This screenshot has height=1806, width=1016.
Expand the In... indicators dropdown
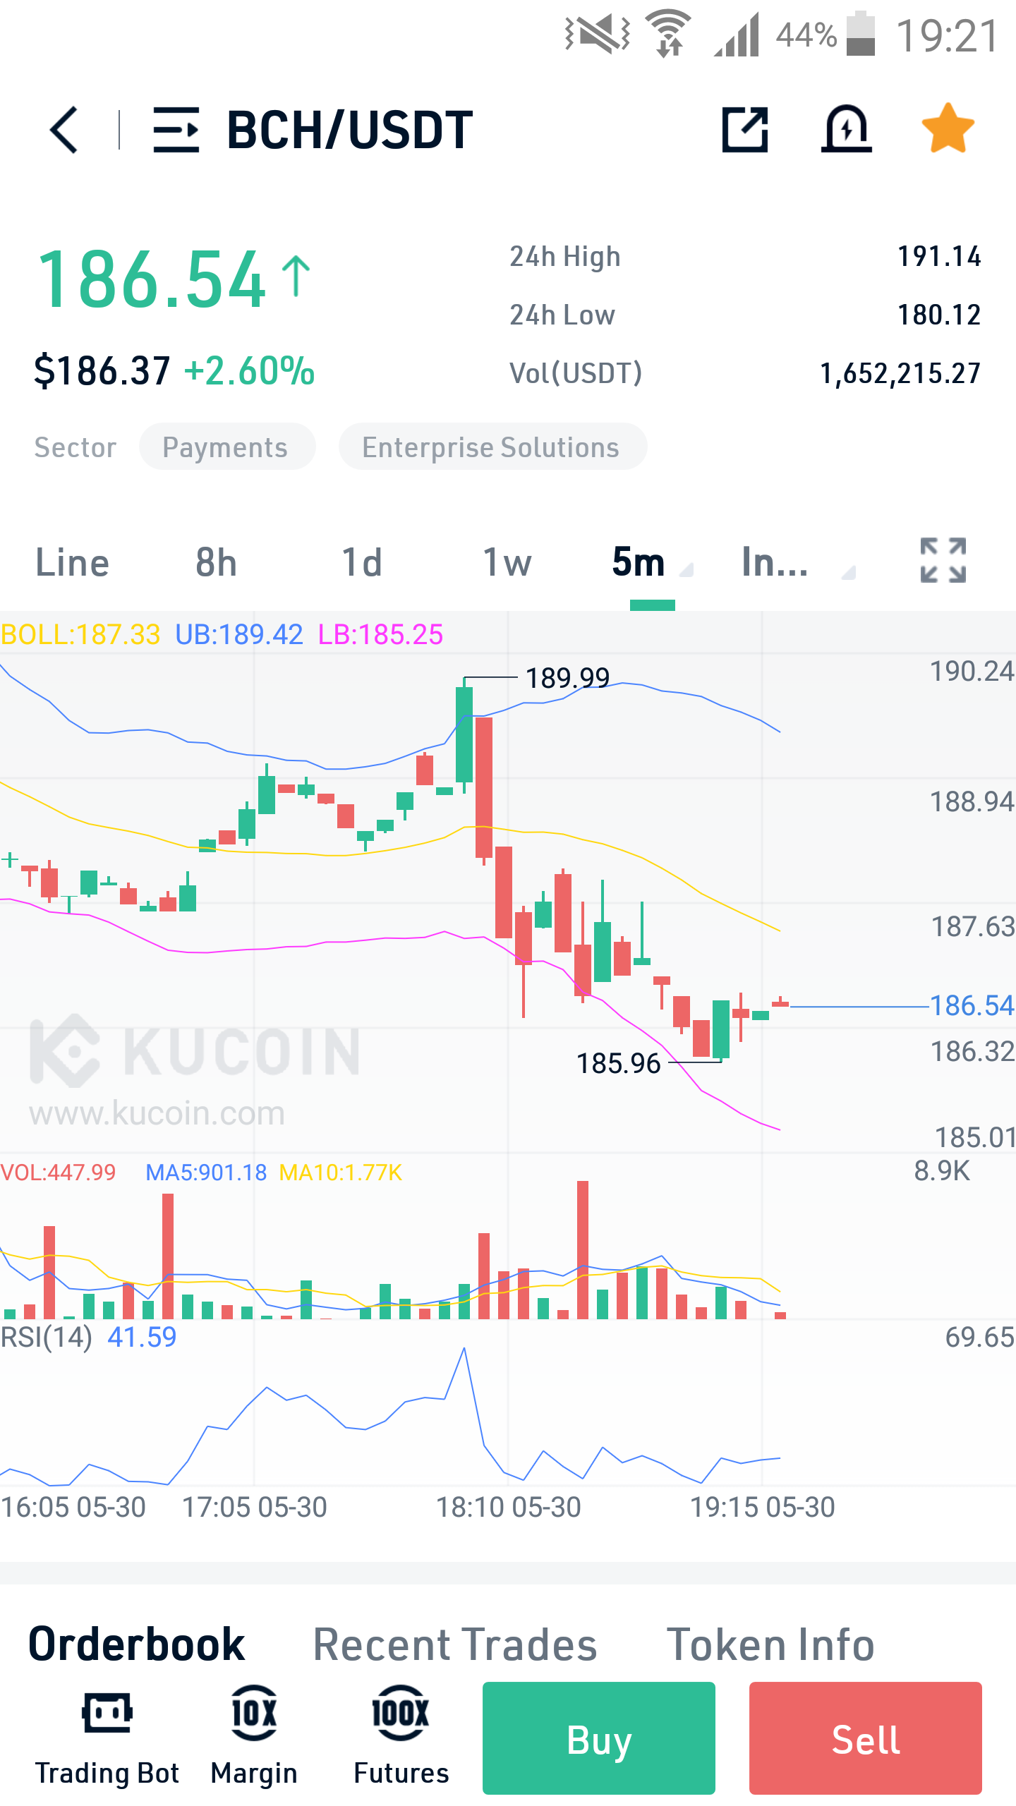point(797,563)
